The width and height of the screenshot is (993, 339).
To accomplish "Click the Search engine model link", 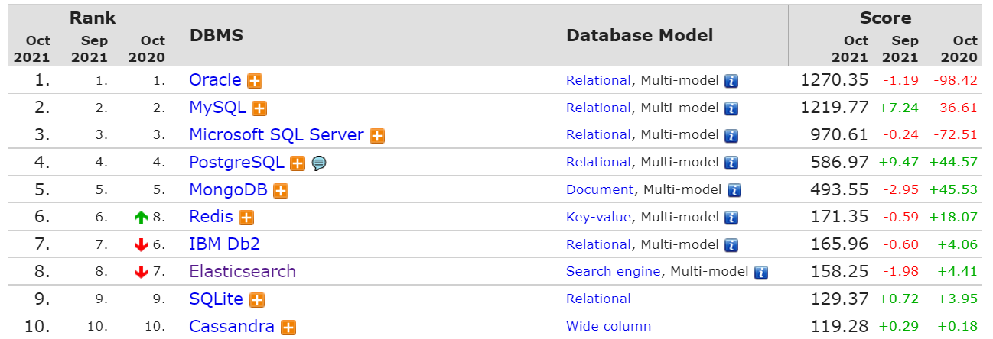I will coord(613,271).
